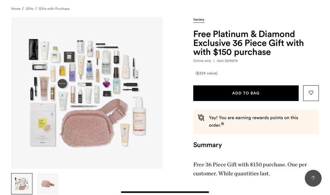Open Gifts with Purchase breadcrumb
Screen dimensions: 330x195
54,9
